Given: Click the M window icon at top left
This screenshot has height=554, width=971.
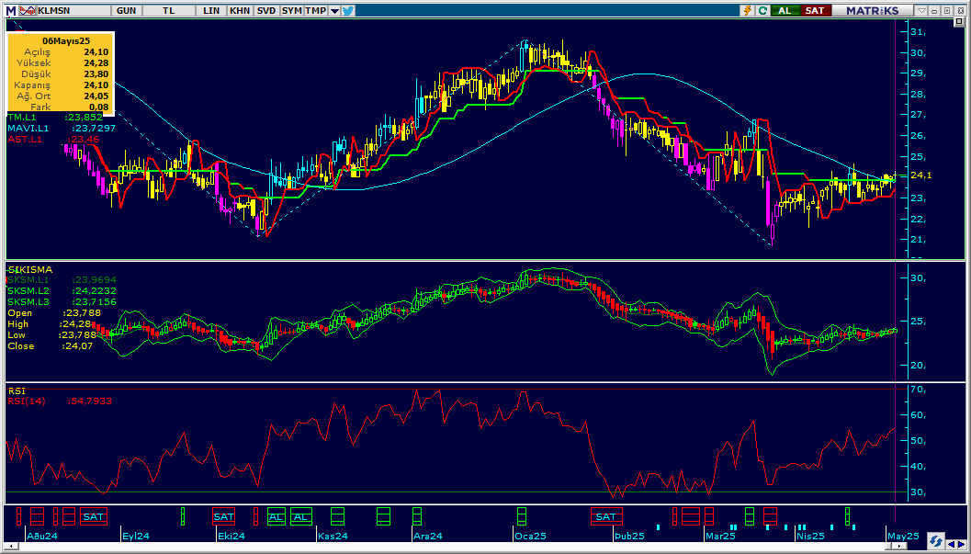Looking at the screenshot, I should 8,10.
